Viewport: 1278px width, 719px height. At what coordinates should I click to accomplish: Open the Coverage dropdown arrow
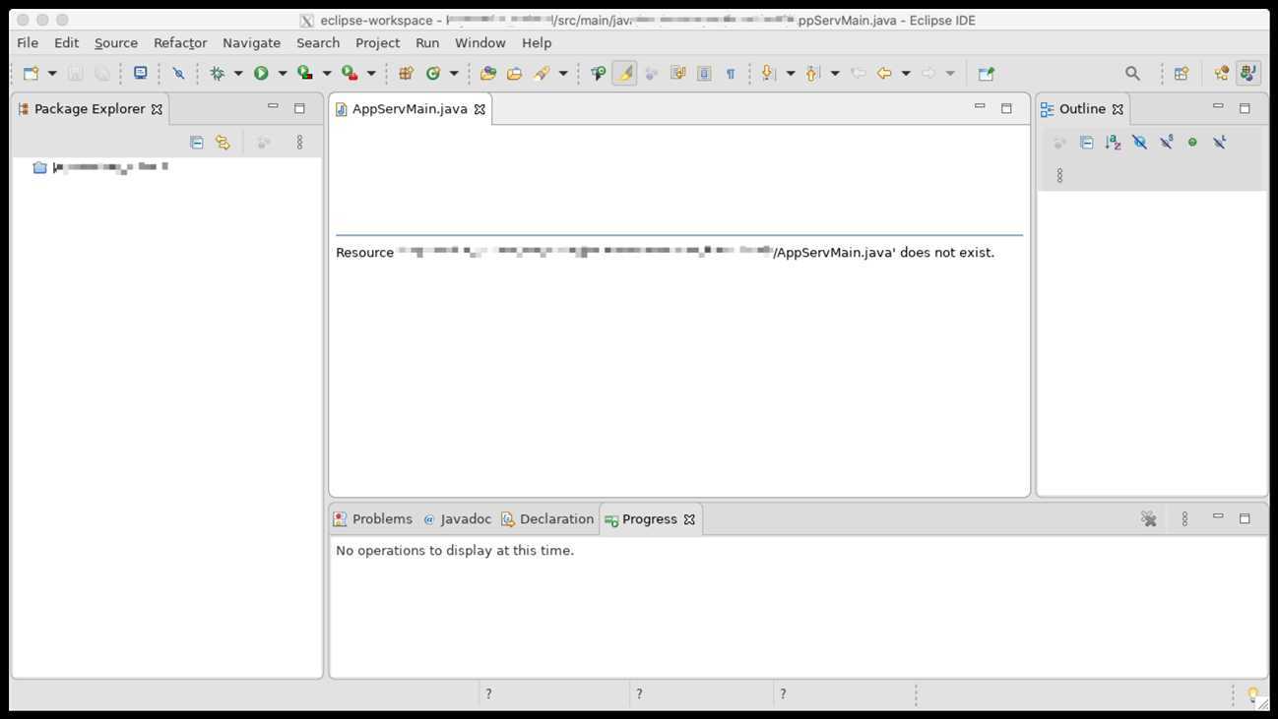point(327,74)
